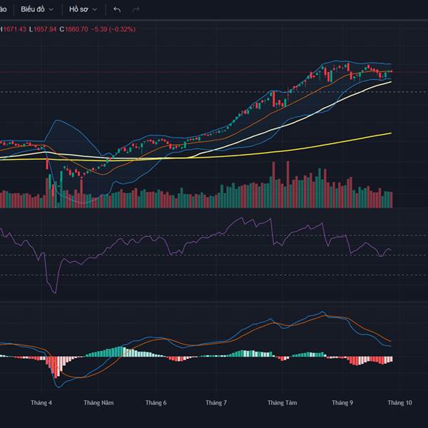The image size is (428, 428).
Task: Click the price change −5.39 (−0.32%)
Action: (x=114, y=29)
